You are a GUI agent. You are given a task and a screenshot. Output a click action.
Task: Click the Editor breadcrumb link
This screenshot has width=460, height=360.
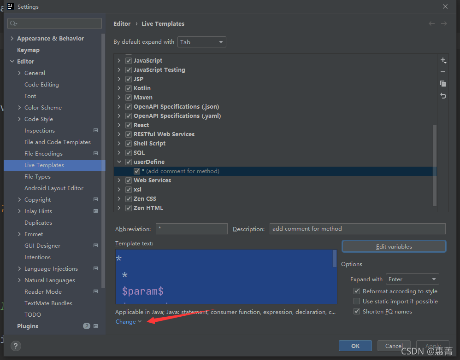tap(122, 24)
